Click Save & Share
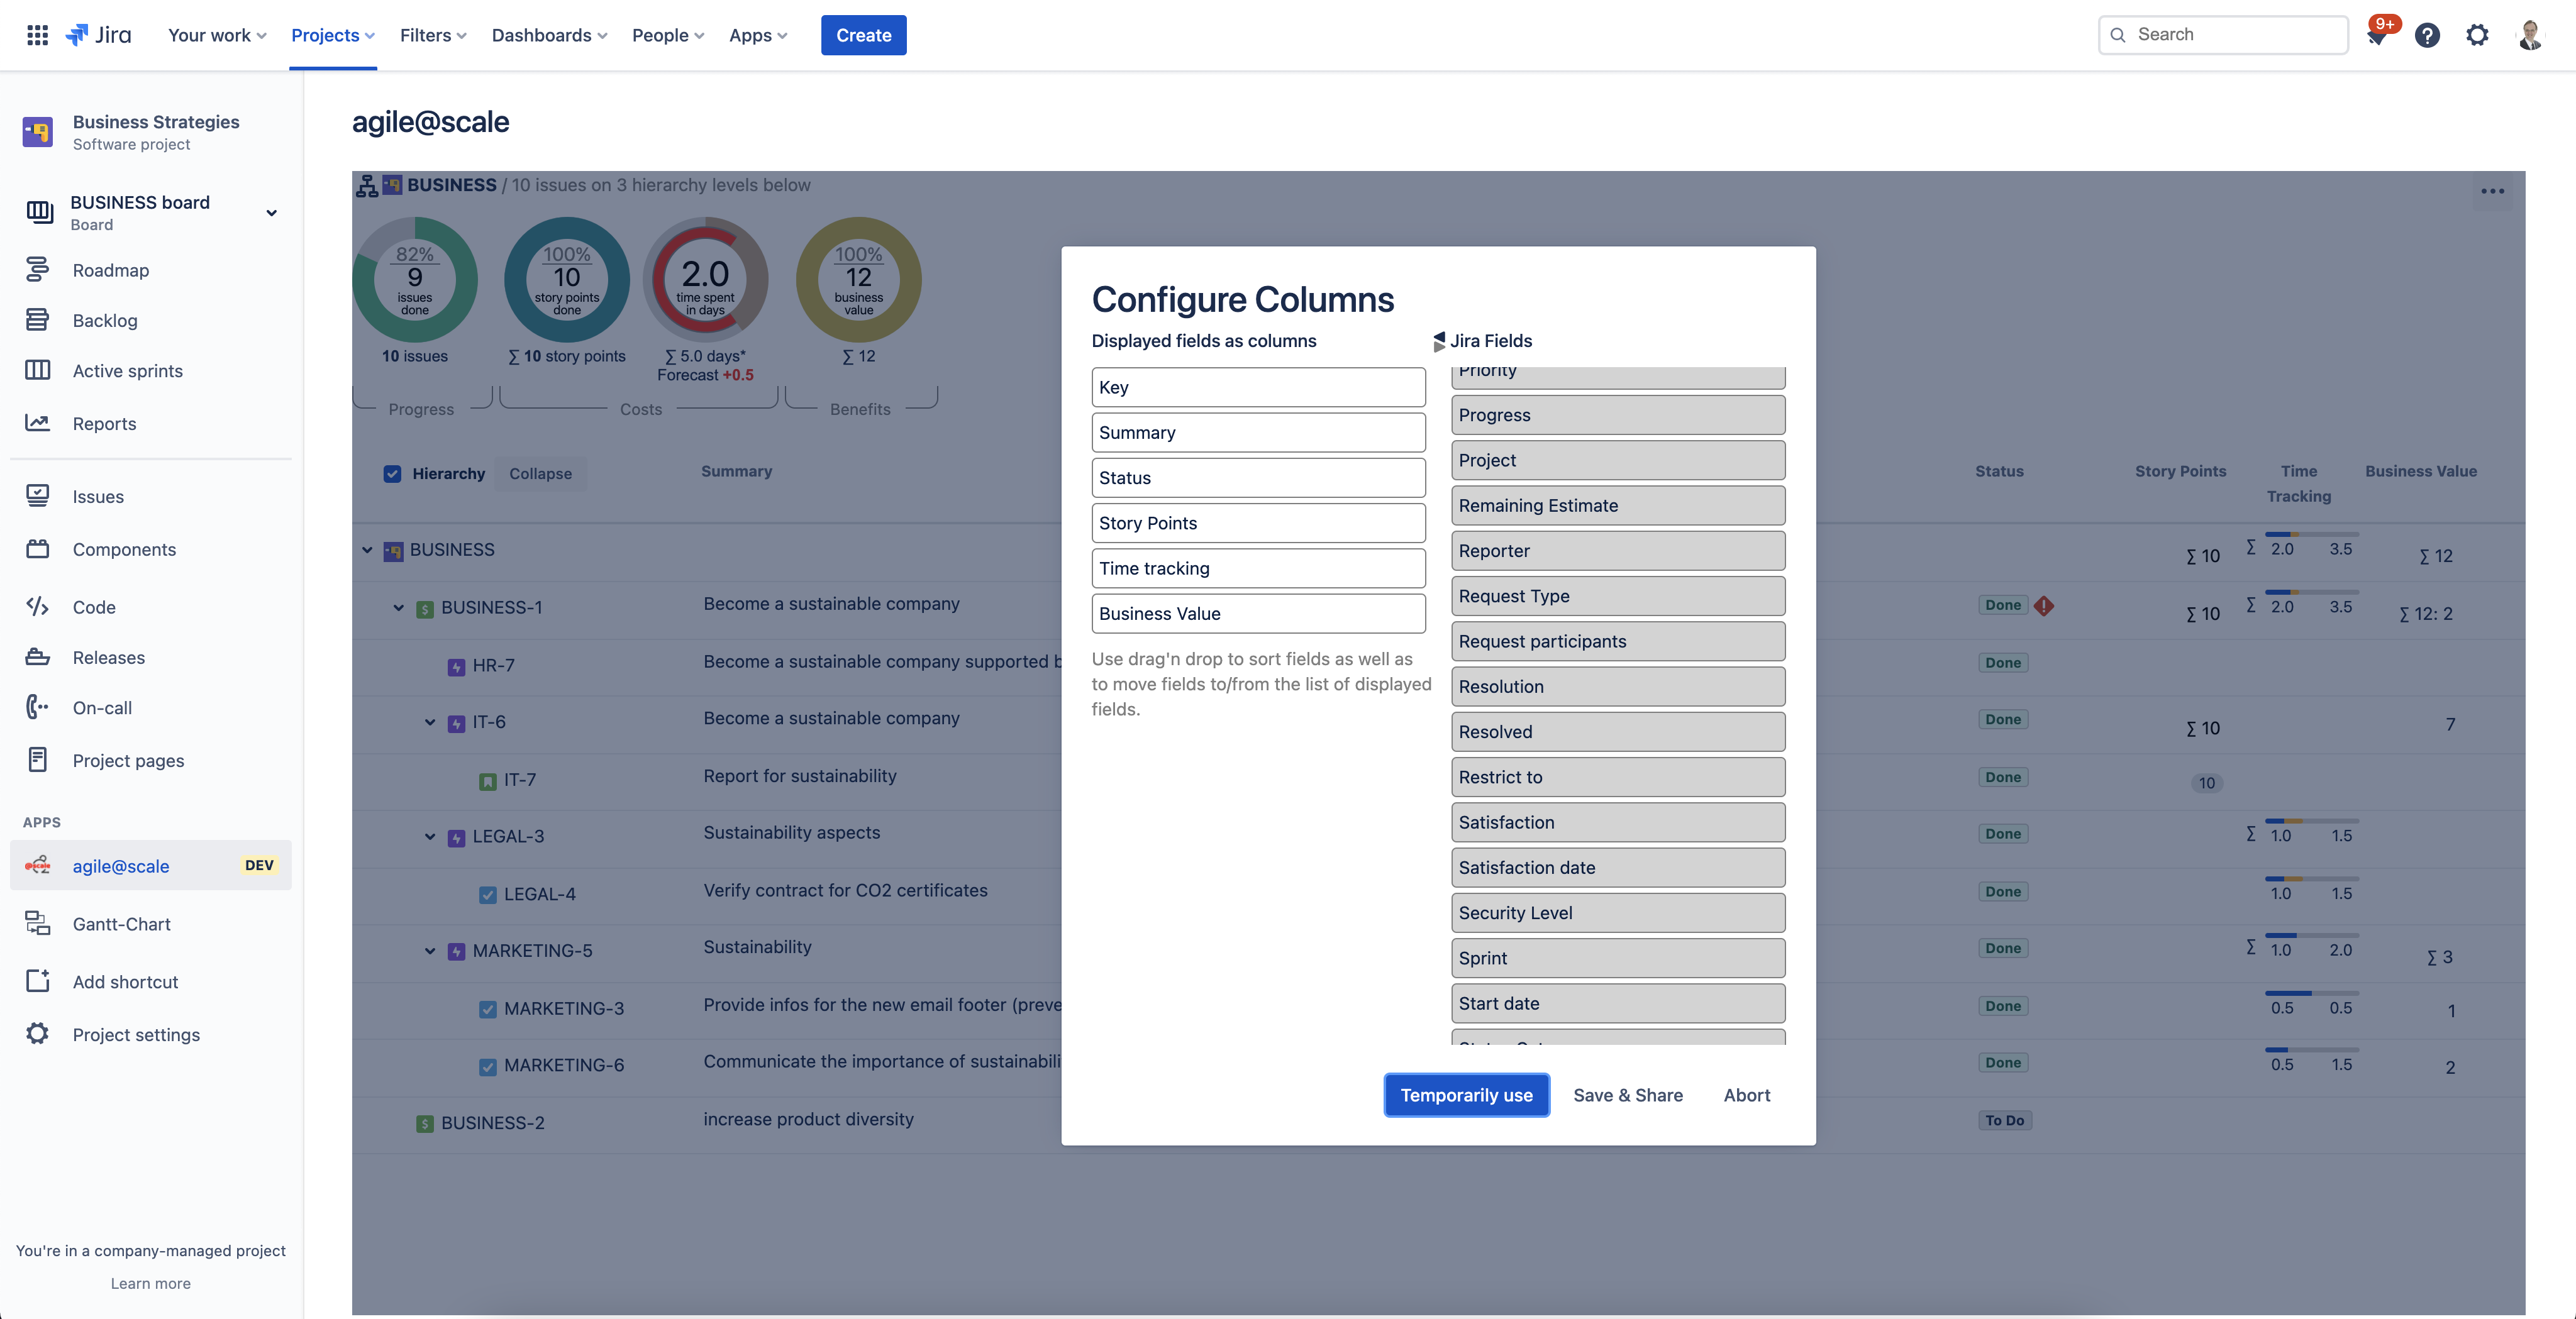Viewport: 2576px width, 1319px height. coord(1627,1095)
